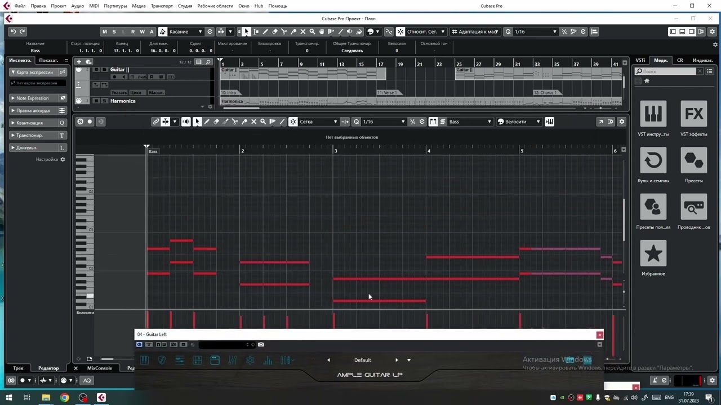Screen dimensions: 721x405
Task: Switch to the MixConsole lower zone tab
Action: pos(100,368)
